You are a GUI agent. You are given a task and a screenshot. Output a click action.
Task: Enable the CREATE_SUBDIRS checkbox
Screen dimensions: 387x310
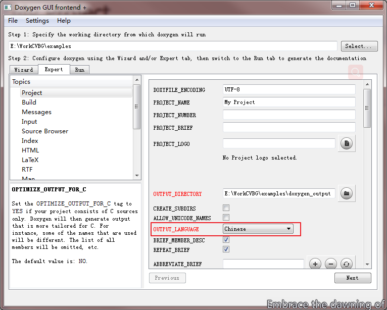point(226,208)
